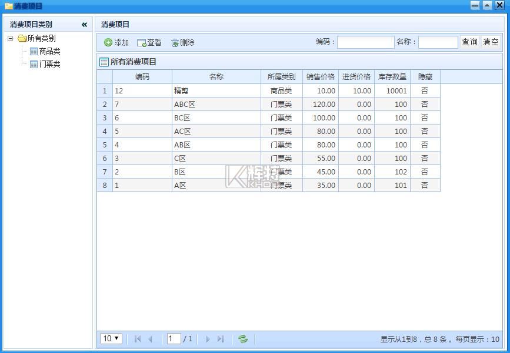Viewport: 510px width, 353px height.
Task: Click the green Add (添加) icon
Action: click(108, 43)
